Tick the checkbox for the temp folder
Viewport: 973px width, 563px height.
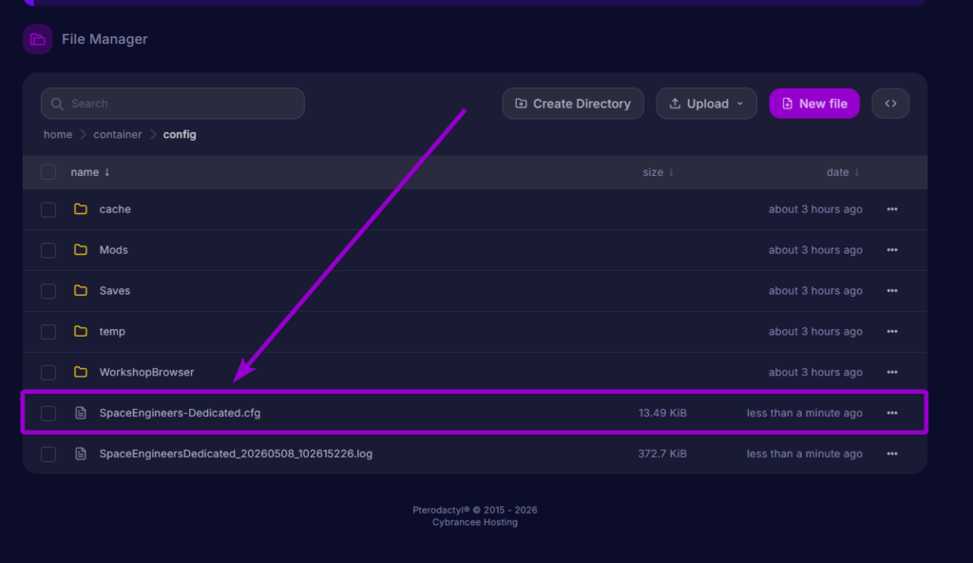point(48,332)
